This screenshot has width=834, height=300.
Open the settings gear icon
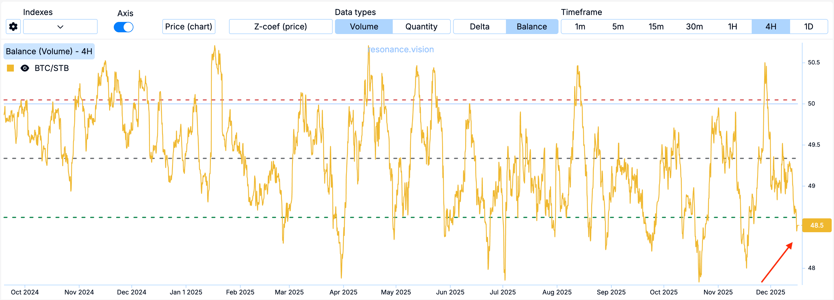coord(13,27)
